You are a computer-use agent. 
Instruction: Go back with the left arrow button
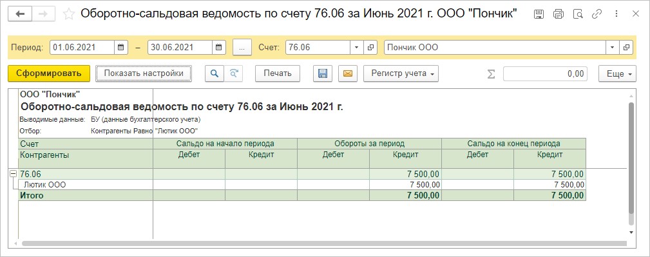pyautogui.click(x=20, y=14)
